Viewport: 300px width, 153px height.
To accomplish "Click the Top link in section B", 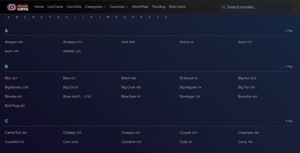I will (x=289, y=66).
